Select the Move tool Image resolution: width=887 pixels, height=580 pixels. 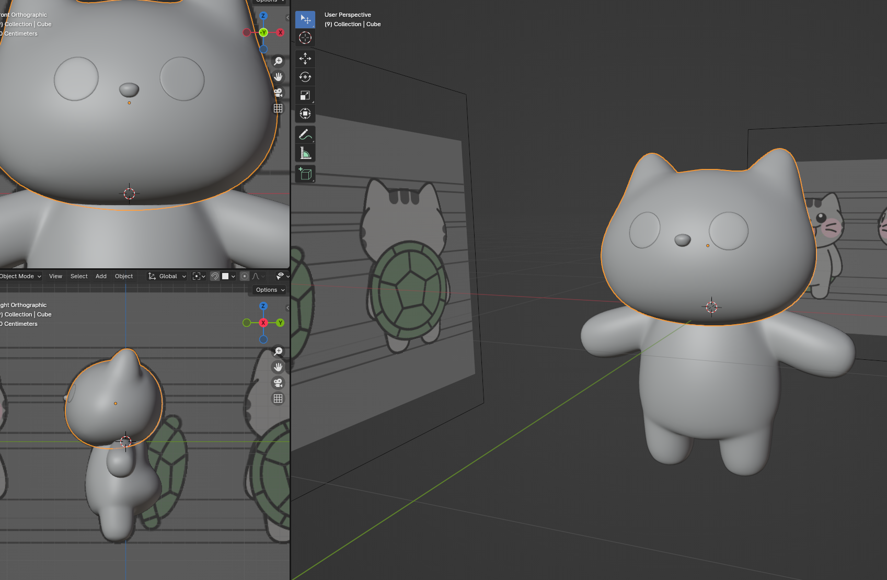pos(305,59)
